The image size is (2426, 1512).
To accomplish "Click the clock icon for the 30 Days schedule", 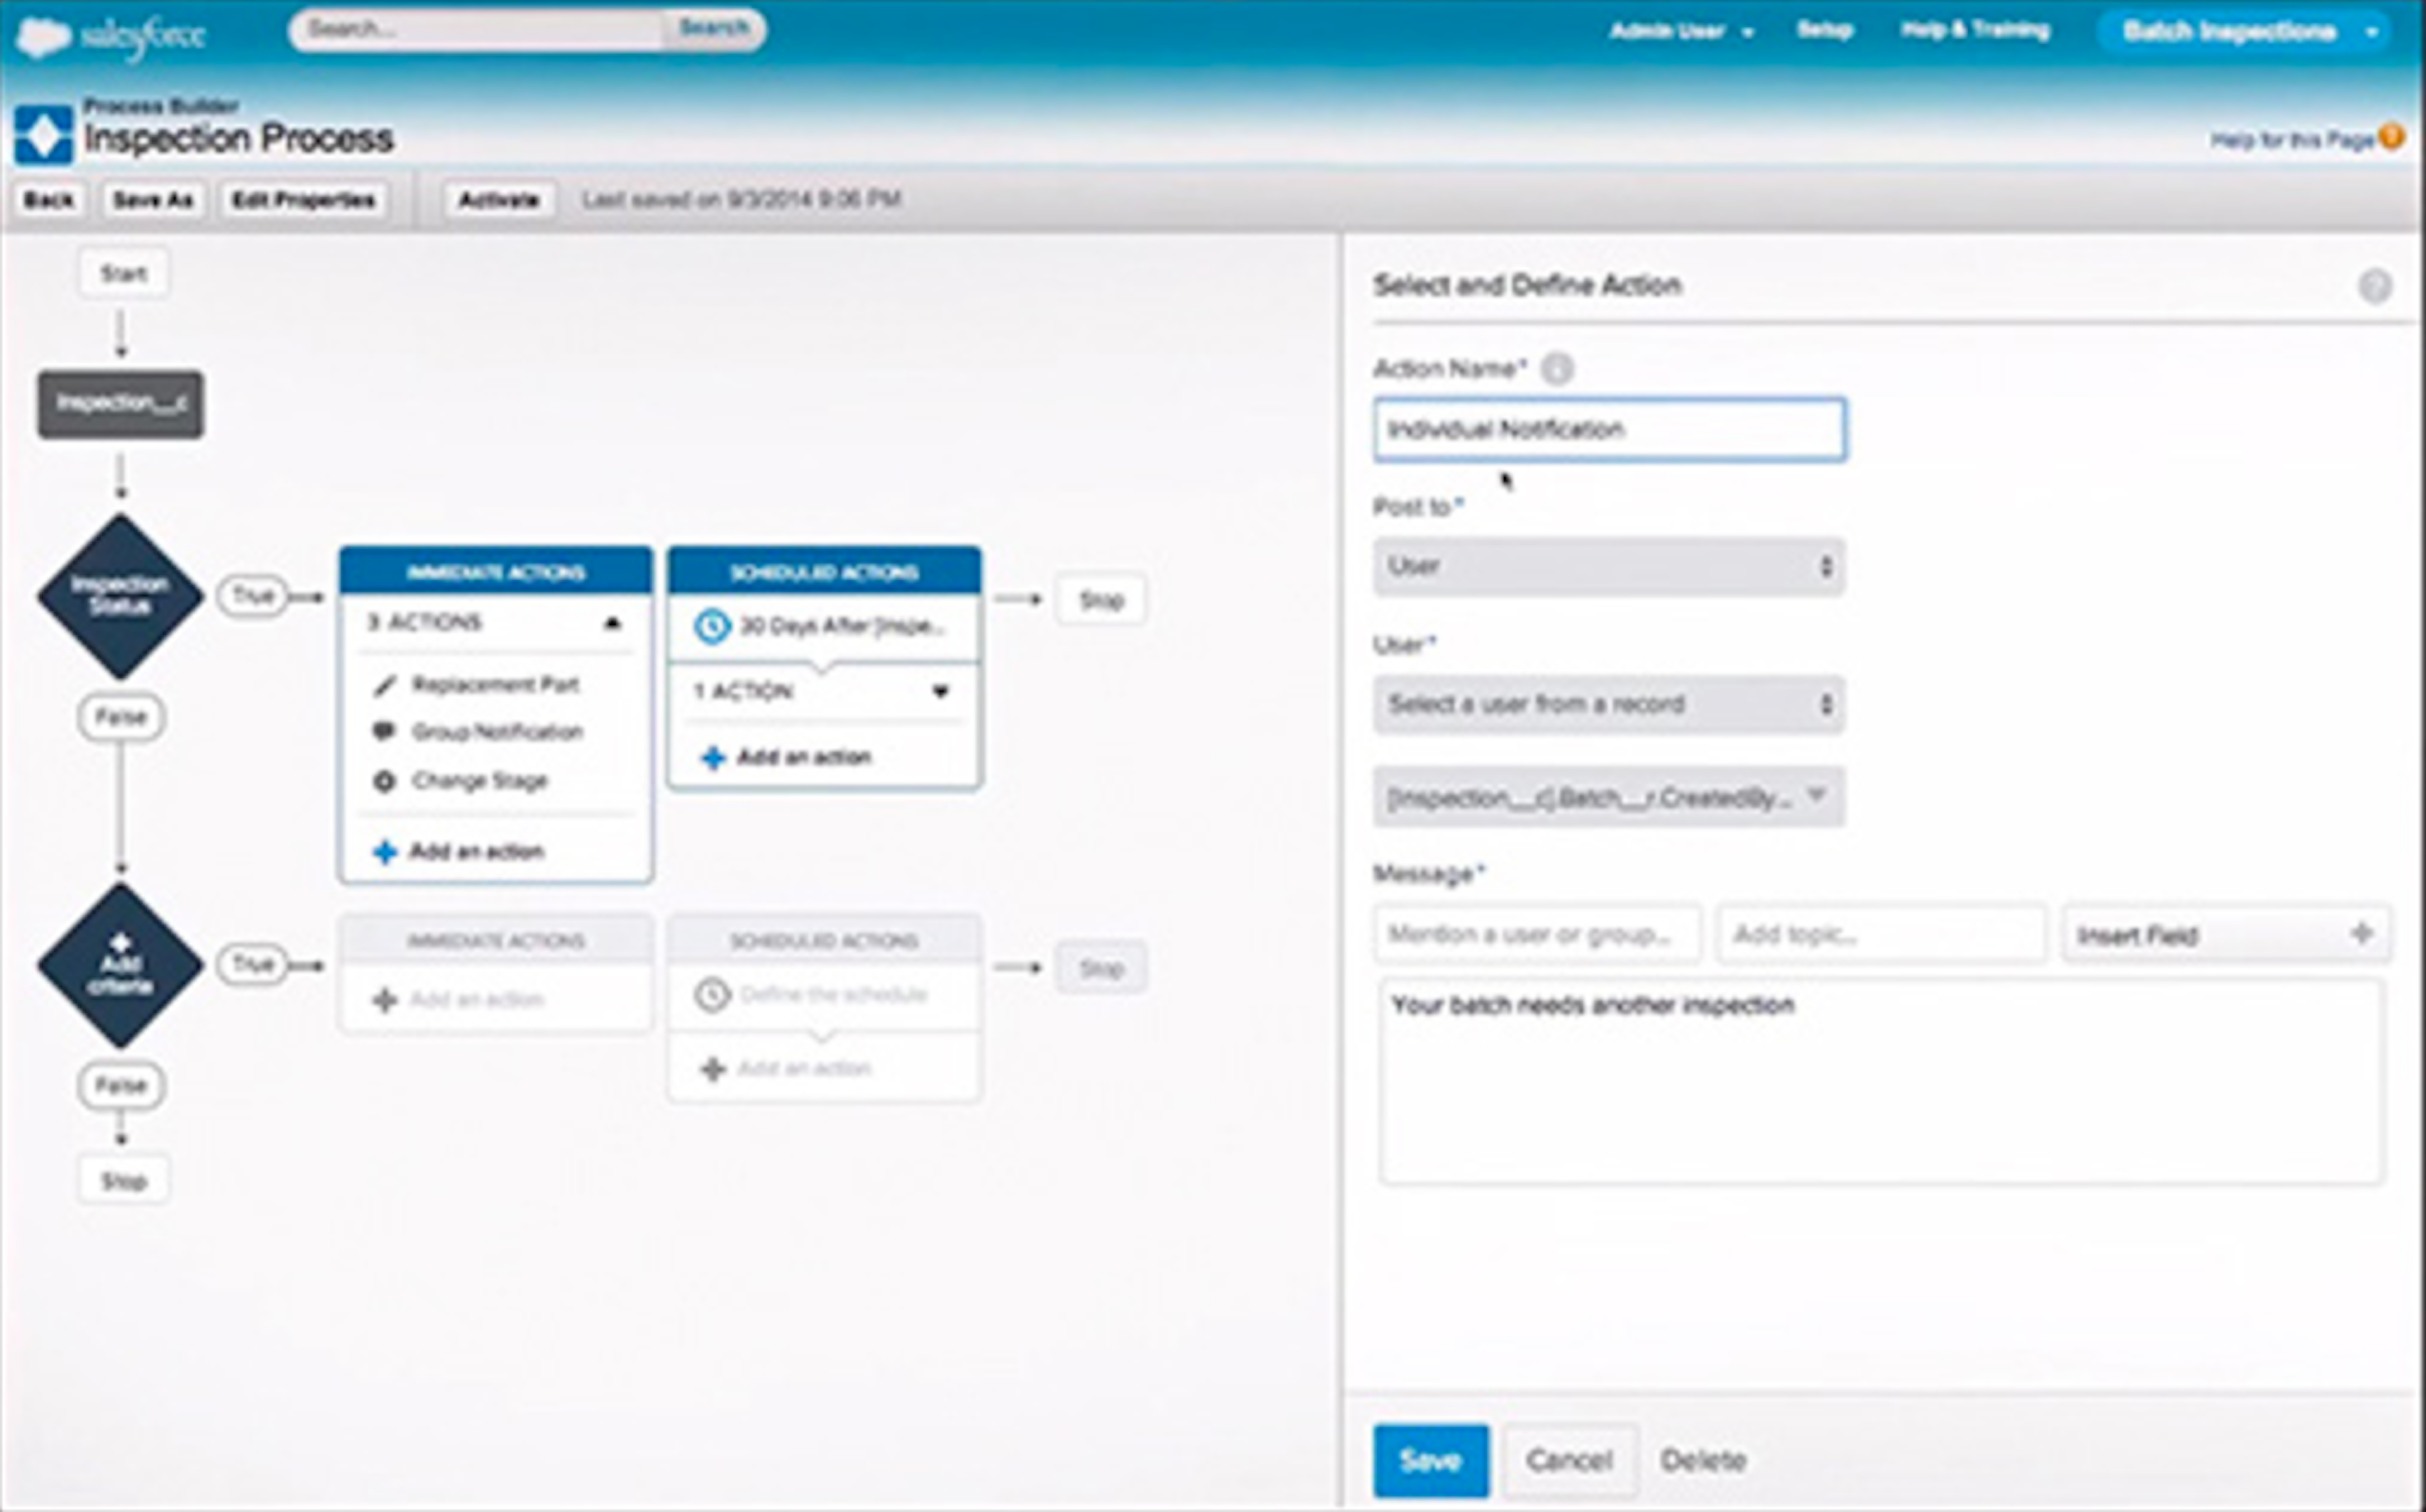I will pyautogui.click(x=712, y=627).
